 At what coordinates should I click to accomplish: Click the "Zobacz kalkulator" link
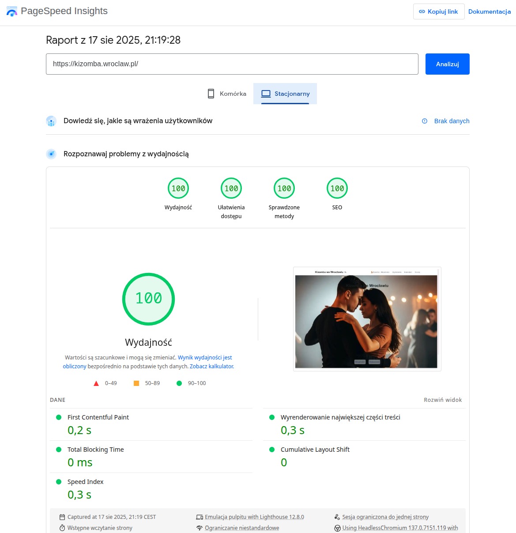(x=211, y=366)
